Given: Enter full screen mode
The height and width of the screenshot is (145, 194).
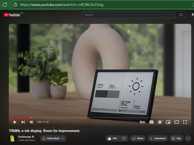Looking at the screenshot, I should click(185, 122).
